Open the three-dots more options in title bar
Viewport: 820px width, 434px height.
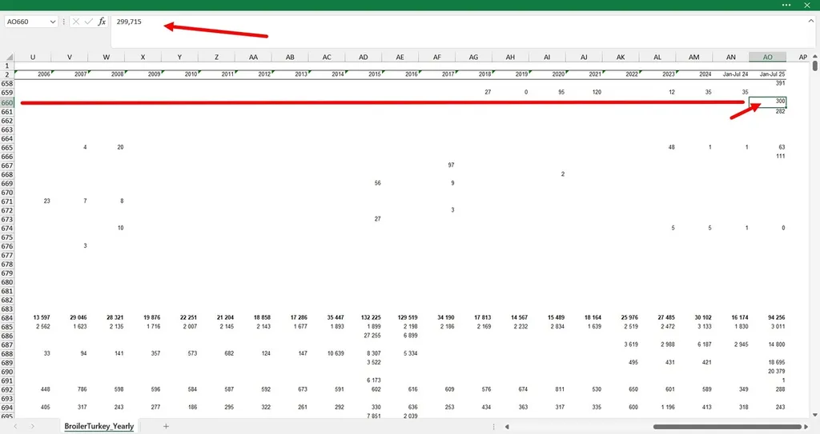click(x=785, y=5)
